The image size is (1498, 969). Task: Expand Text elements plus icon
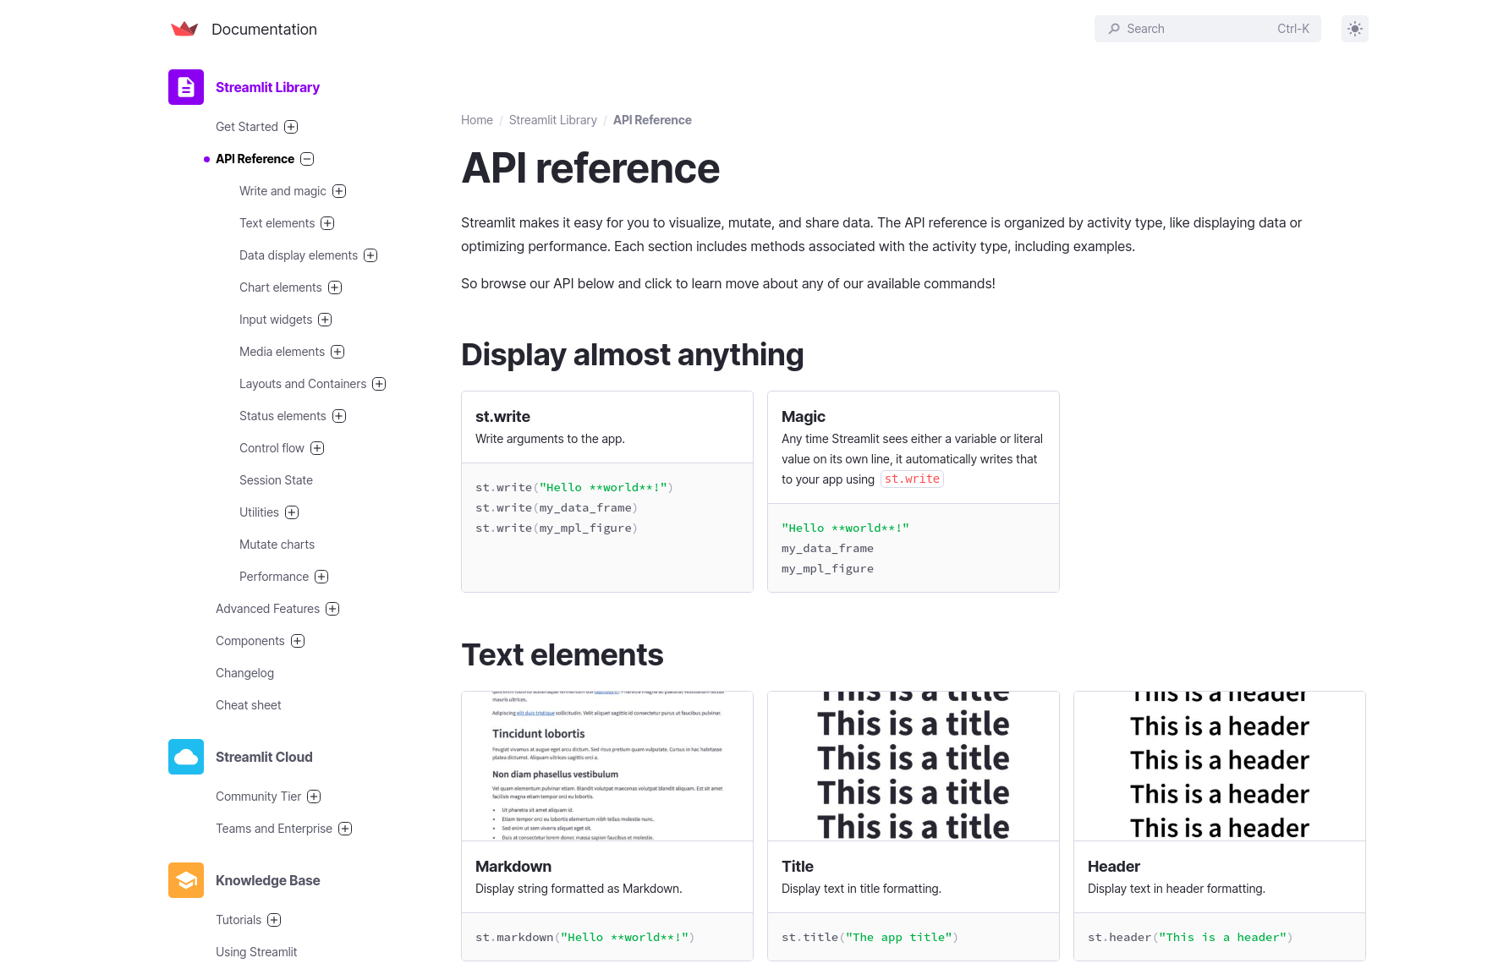pyautogui.click(x=327, y=223)
